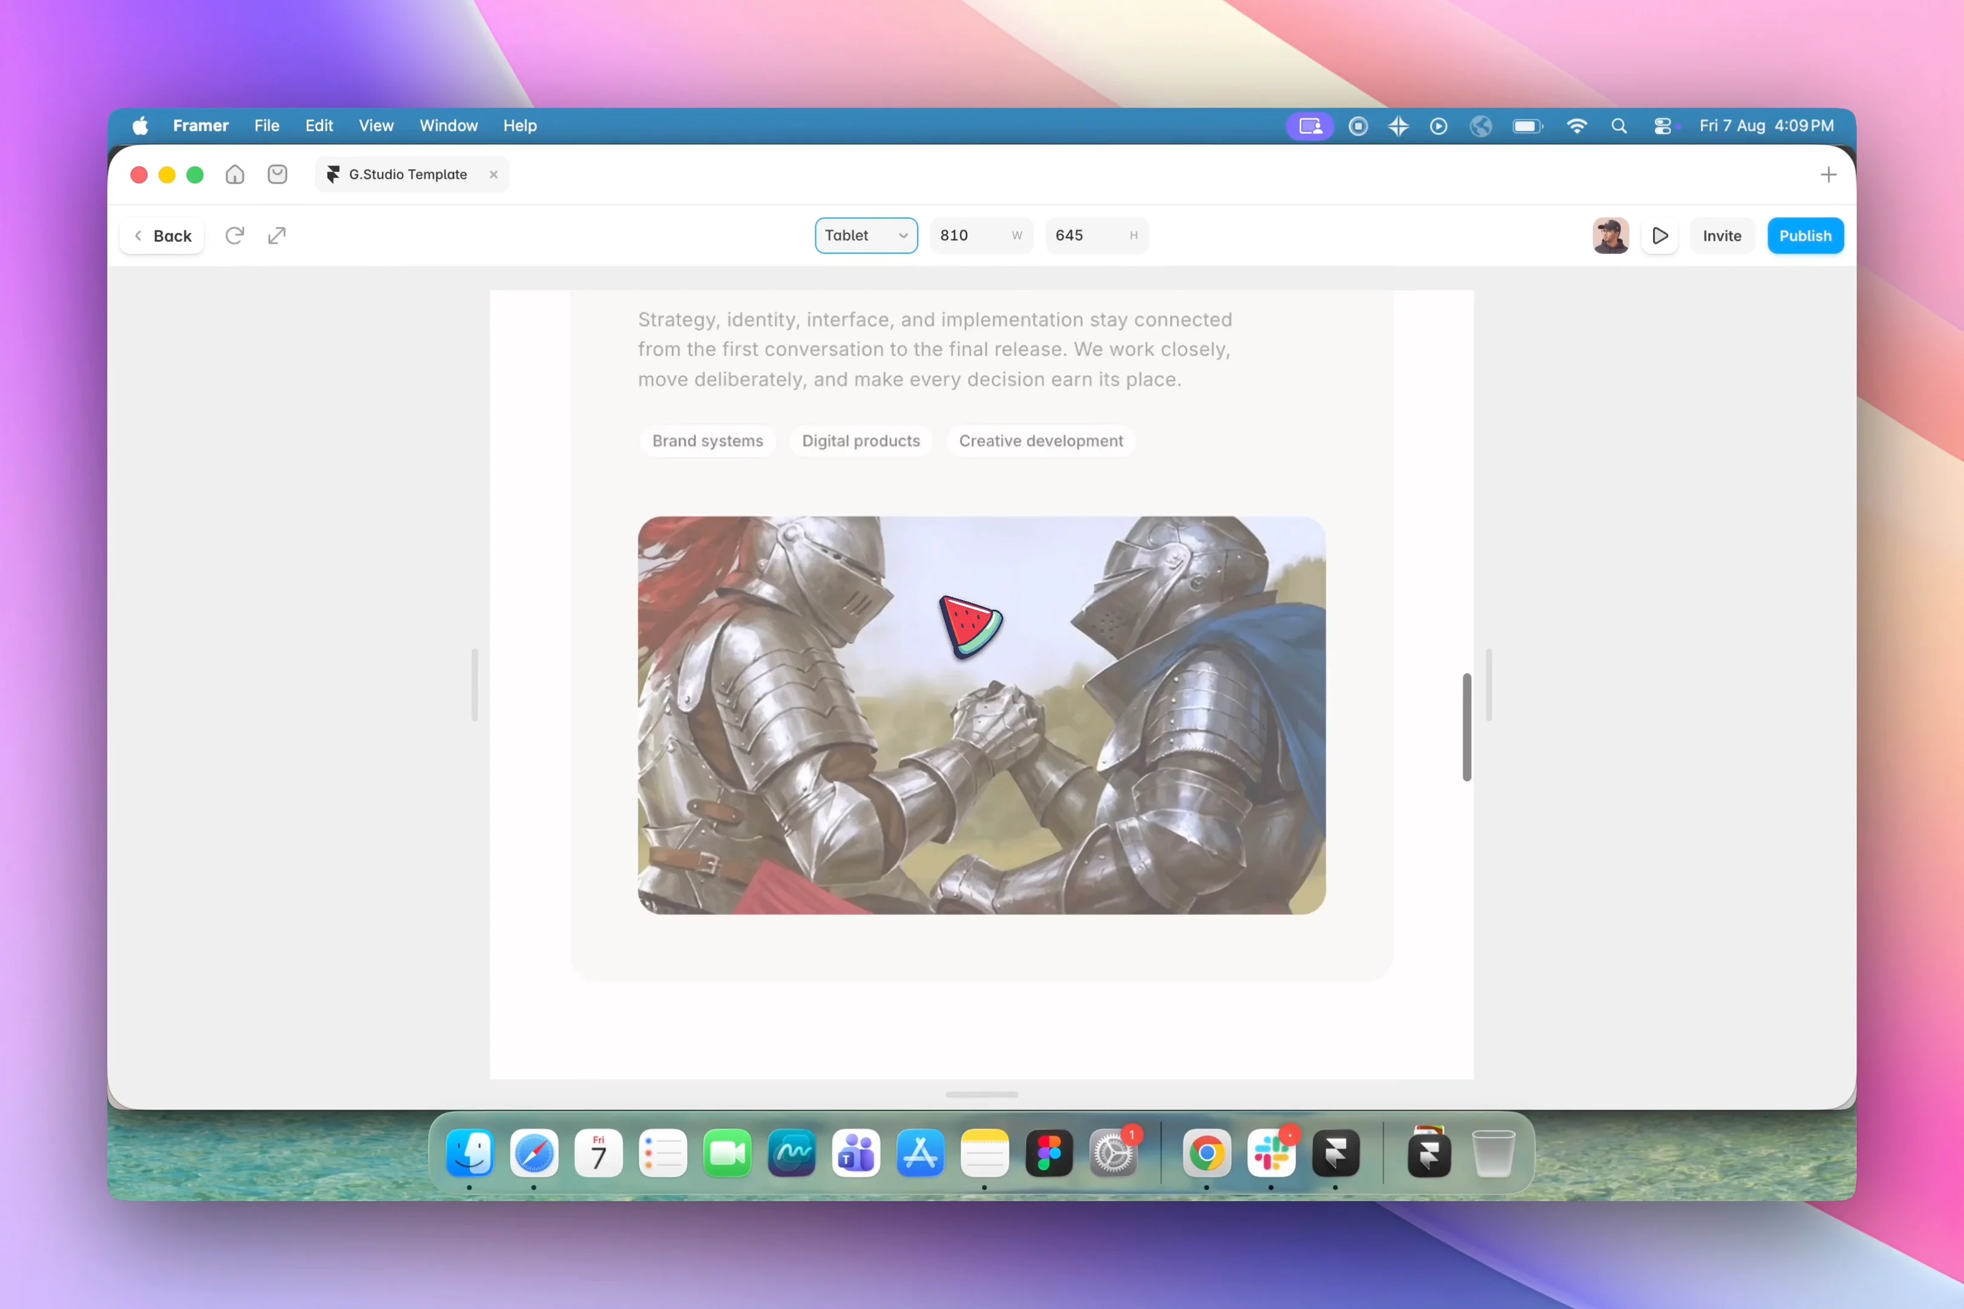Click the Publish button

(1805, 236)
